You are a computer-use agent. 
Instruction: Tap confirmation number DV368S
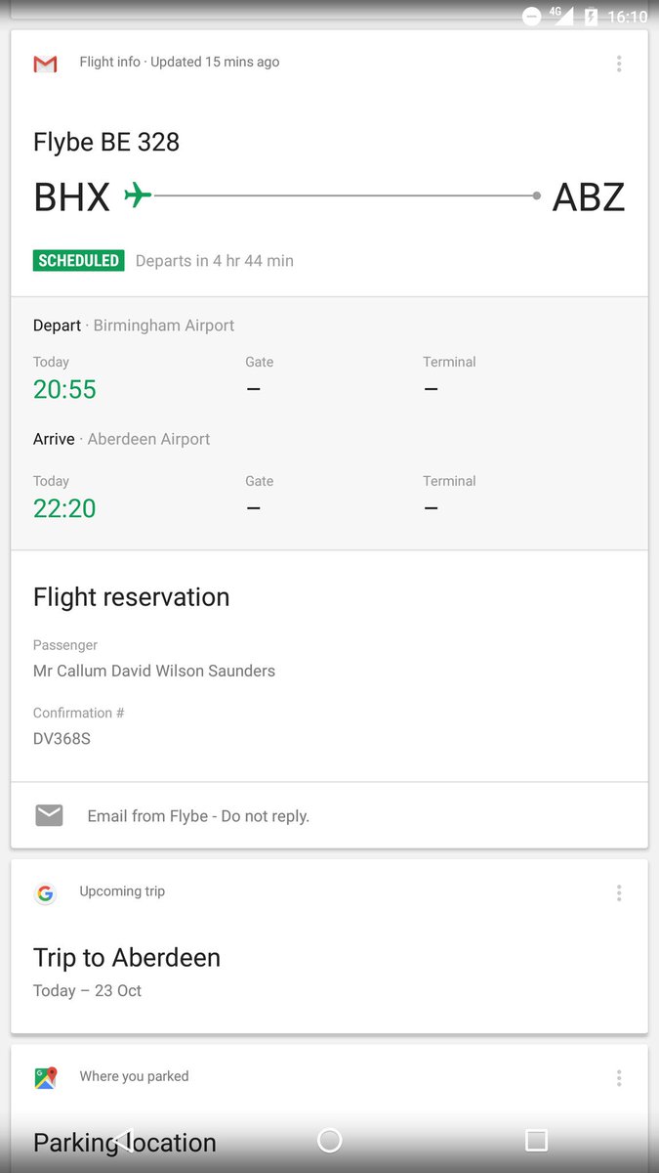62,739
